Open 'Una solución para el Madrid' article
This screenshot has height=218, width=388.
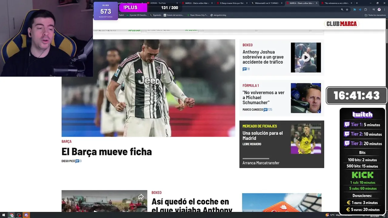point(263,136)
